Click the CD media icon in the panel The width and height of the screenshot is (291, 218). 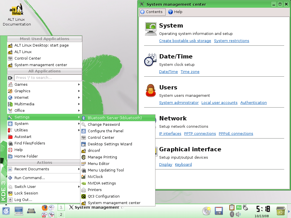coord(206,211)
